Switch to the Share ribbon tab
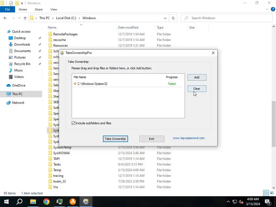The width and height of the screenshot is (276, 207). click(39, 9)
